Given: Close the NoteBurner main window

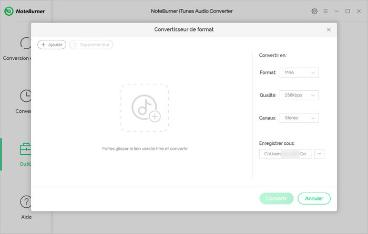Looking at the screenshot, I should click(359, 11).
